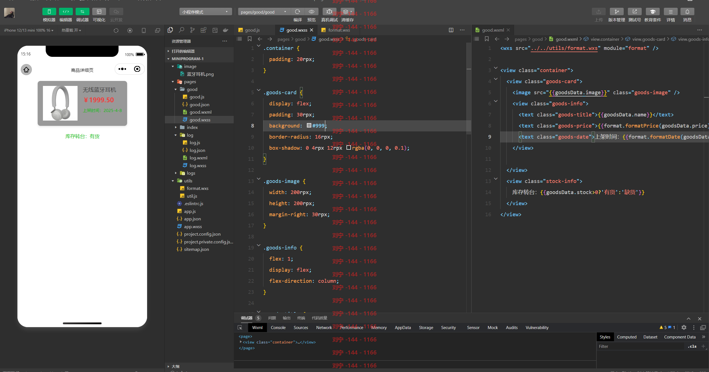Toggle the simulator (模拟器) panel button

(x=49, y=12)
